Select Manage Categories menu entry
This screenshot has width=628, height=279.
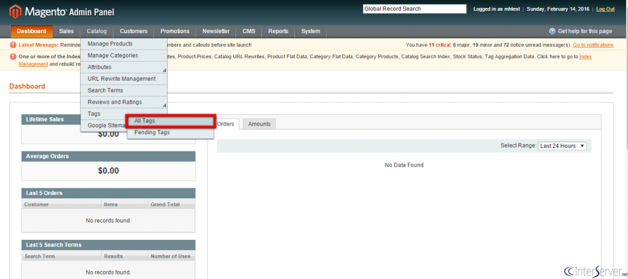124,55
